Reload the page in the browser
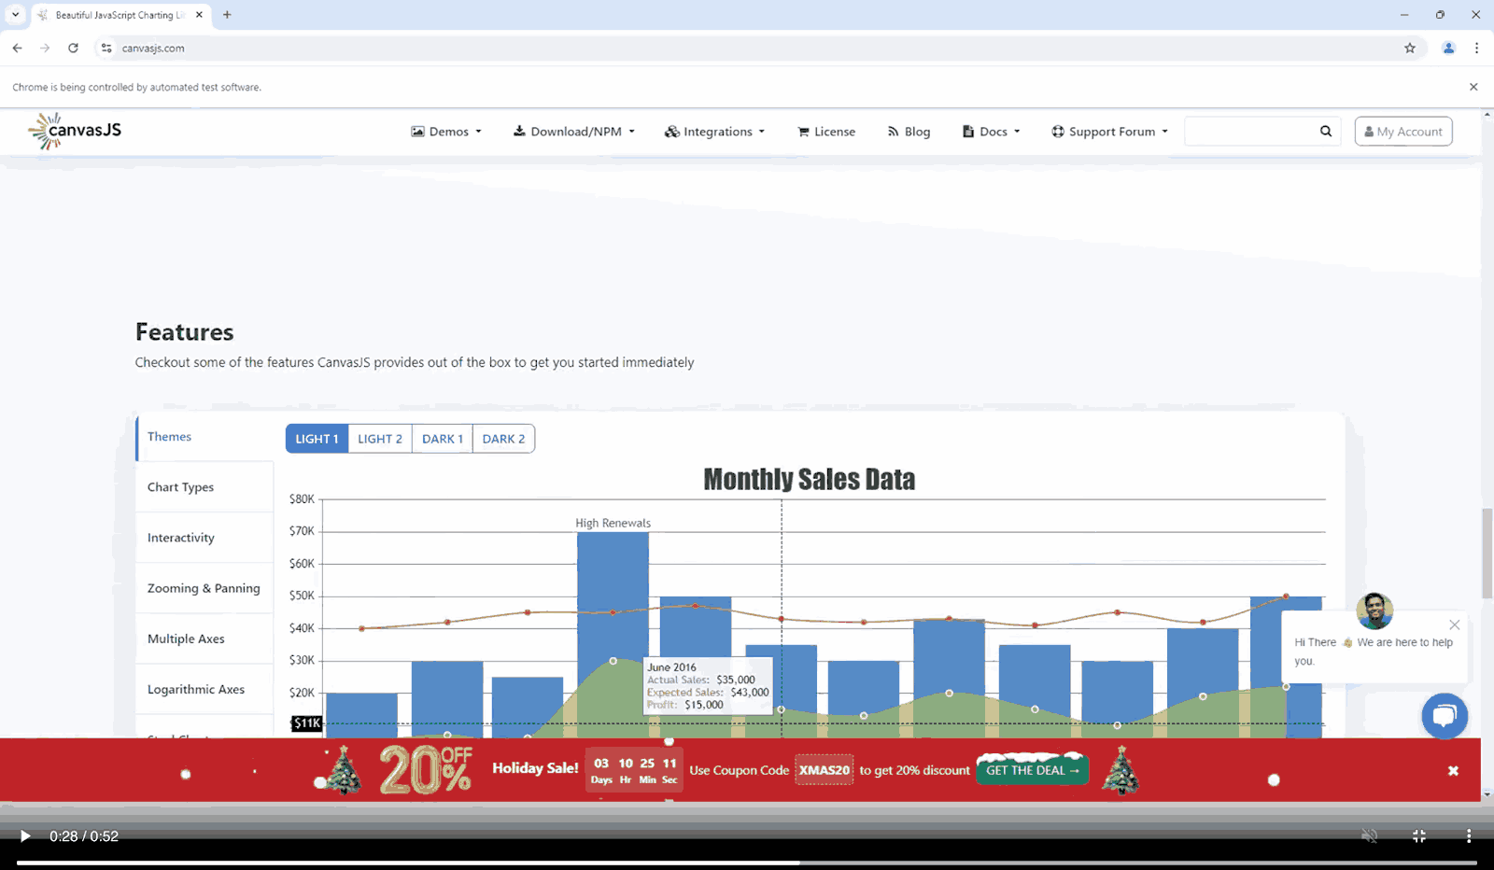Screen dimensions: 1494x870 pyautogui.click(x=73, y=49)
